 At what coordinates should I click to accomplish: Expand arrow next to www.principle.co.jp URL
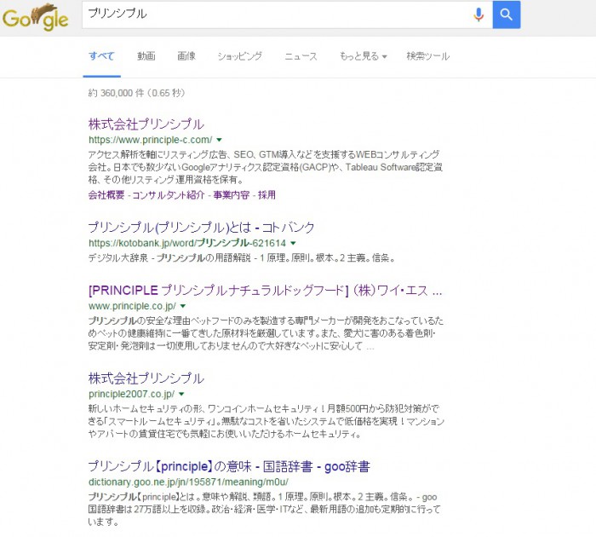point(183,306)
